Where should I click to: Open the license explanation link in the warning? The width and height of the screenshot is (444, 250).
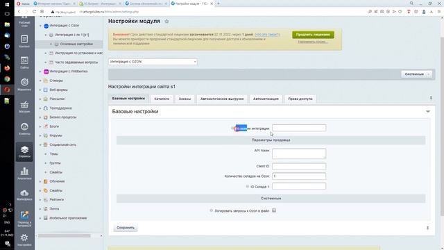point(267,35)
